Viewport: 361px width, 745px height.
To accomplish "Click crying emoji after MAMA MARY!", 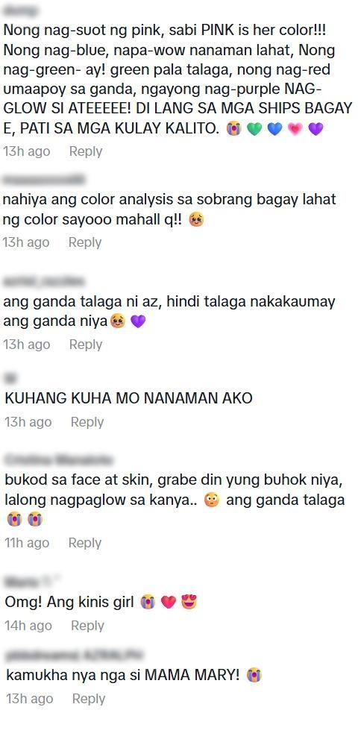I will point(254,675).
